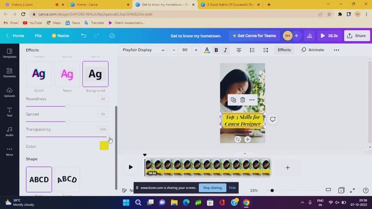This screenshot has width=372, height=209.
Task: Open the Templates sidebar panel
Action: [9, 53]
